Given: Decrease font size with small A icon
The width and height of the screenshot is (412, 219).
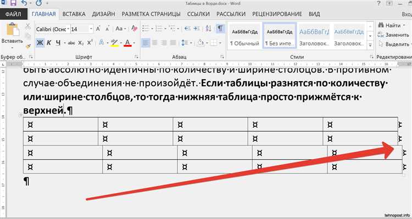Looking at the screenshot, I should point(107,29).
